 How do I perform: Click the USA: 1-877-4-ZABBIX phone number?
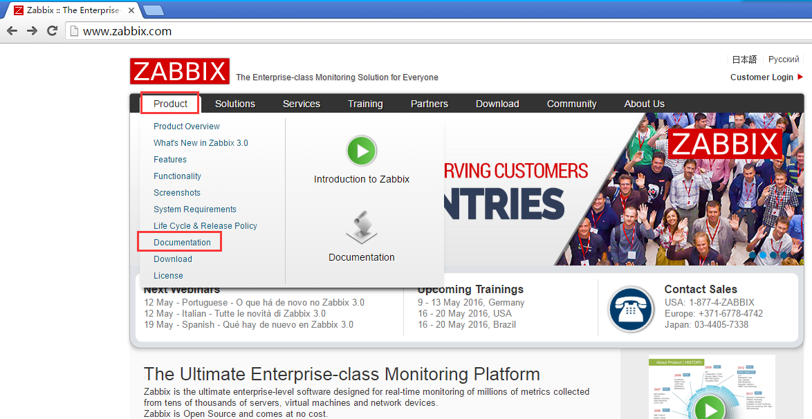point(710,302)
